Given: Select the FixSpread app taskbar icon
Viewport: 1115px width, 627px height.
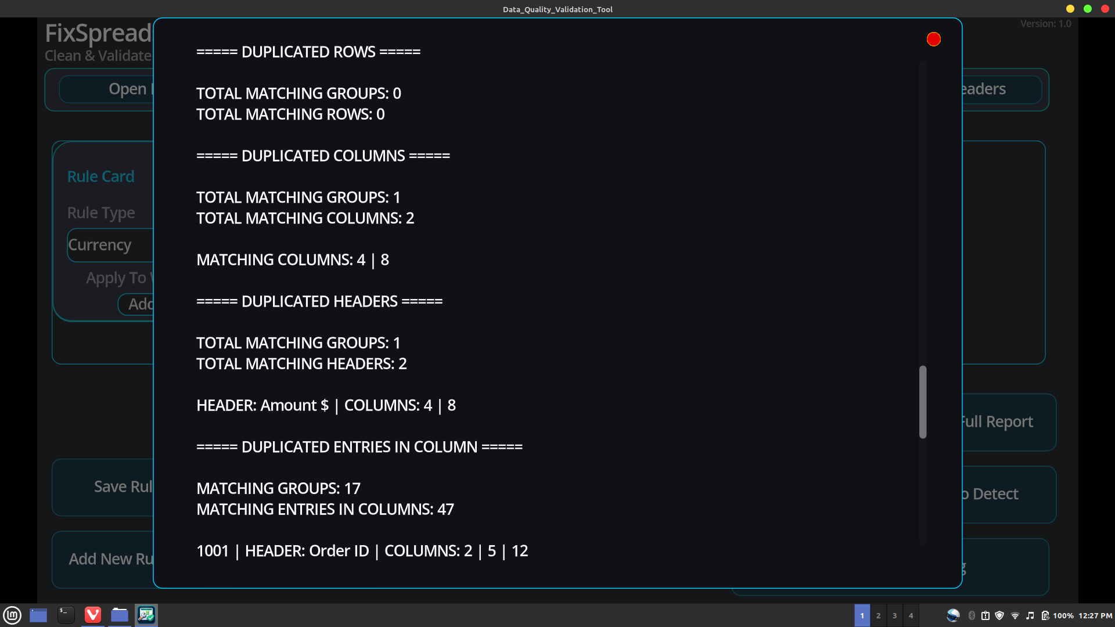Looking at the screenshot, I should pos(146,615).
